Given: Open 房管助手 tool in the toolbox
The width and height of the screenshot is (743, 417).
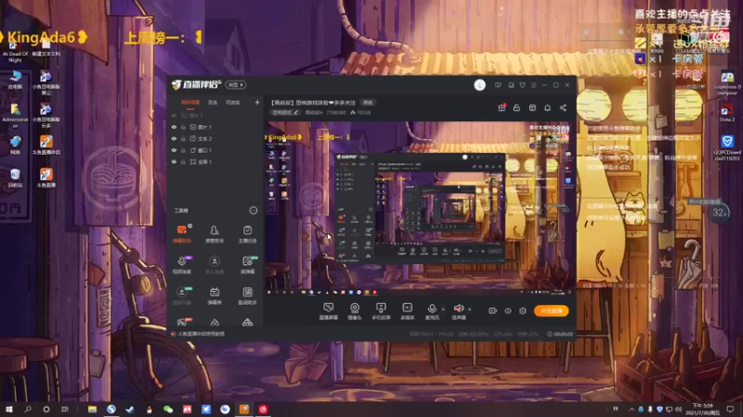Looking at the screenshot, I should click(x=215, y=234).
